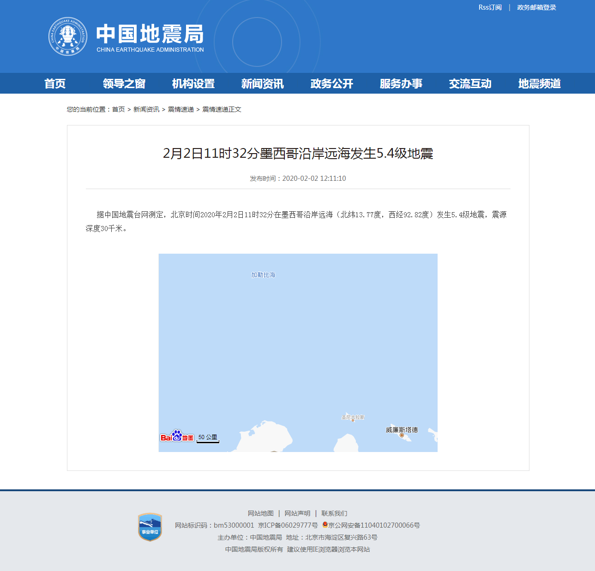
Task: Open the 联系我们 footer link
Action: coord(334,513)
